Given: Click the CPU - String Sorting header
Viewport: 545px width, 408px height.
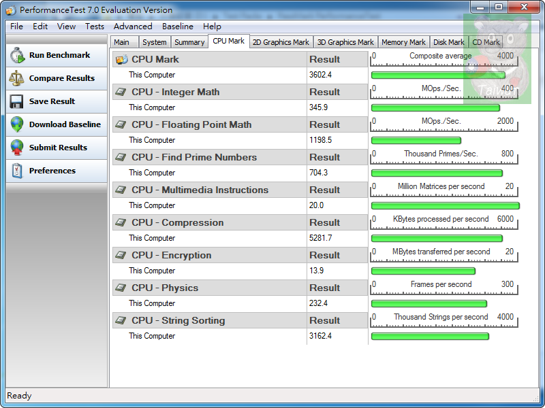Looking at the screenshot, I should pos(178,320).
